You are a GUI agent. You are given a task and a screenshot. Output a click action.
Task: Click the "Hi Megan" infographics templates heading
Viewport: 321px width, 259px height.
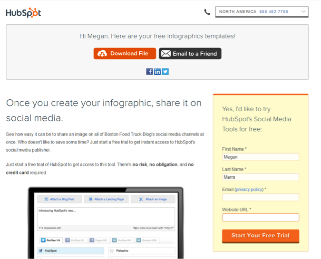(x=157, y=36)
